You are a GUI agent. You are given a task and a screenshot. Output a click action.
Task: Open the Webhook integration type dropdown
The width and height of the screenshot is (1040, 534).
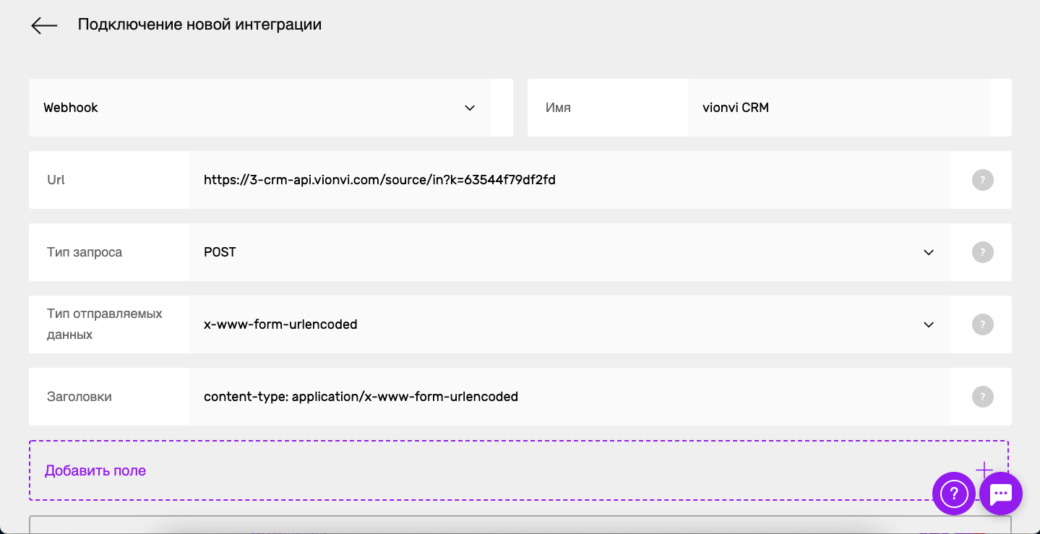(x=260, y=108)
